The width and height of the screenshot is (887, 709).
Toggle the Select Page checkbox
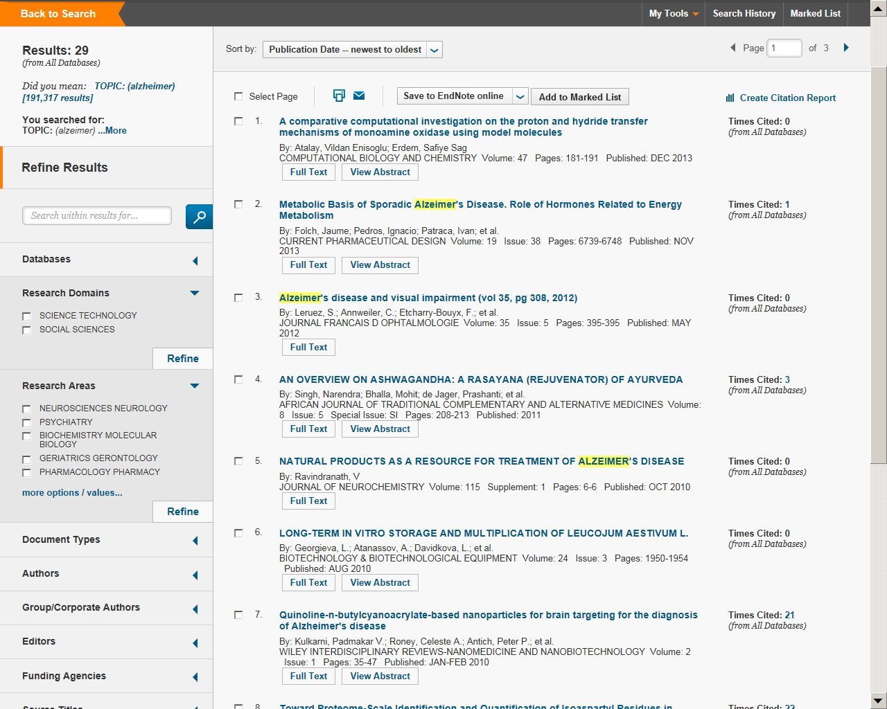238,96
